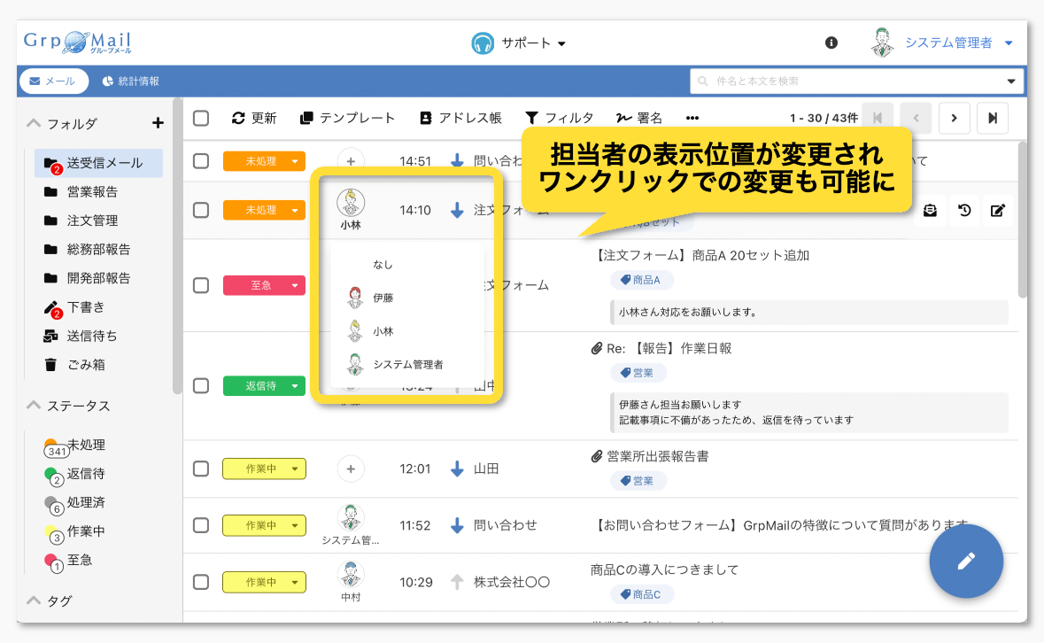Click 中村 assignee avatar on 10:29 row
This screenshot has width=1044, height=643.
(x=351, y=574)
